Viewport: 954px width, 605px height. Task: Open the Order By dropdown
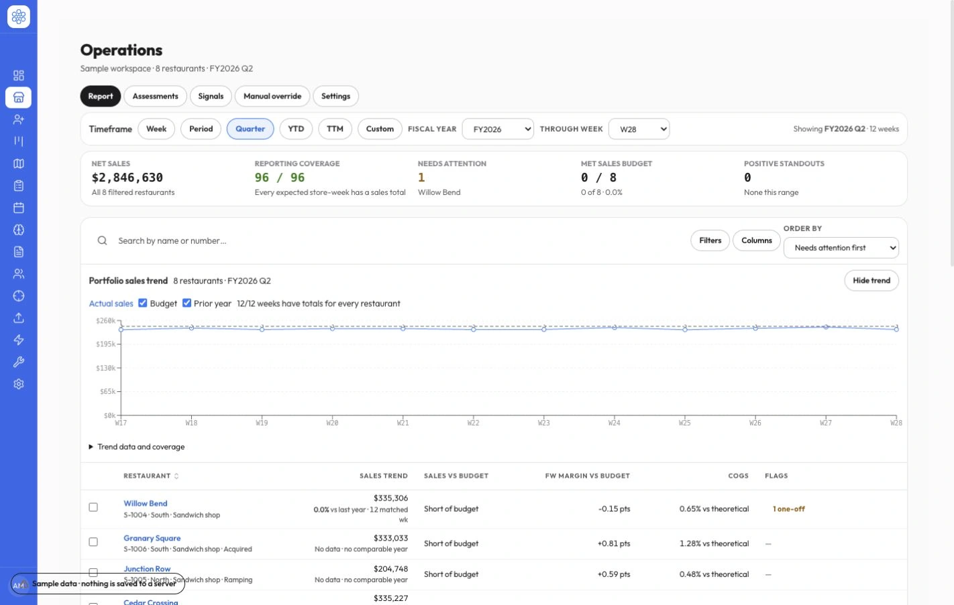(841, 248)
